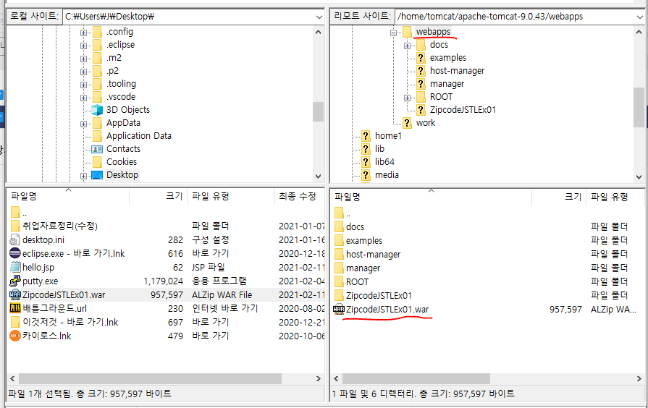This screenshot has width=648, height=408.
Task: Click the question-mark icon beside lib64
Action: pos(366,162)
